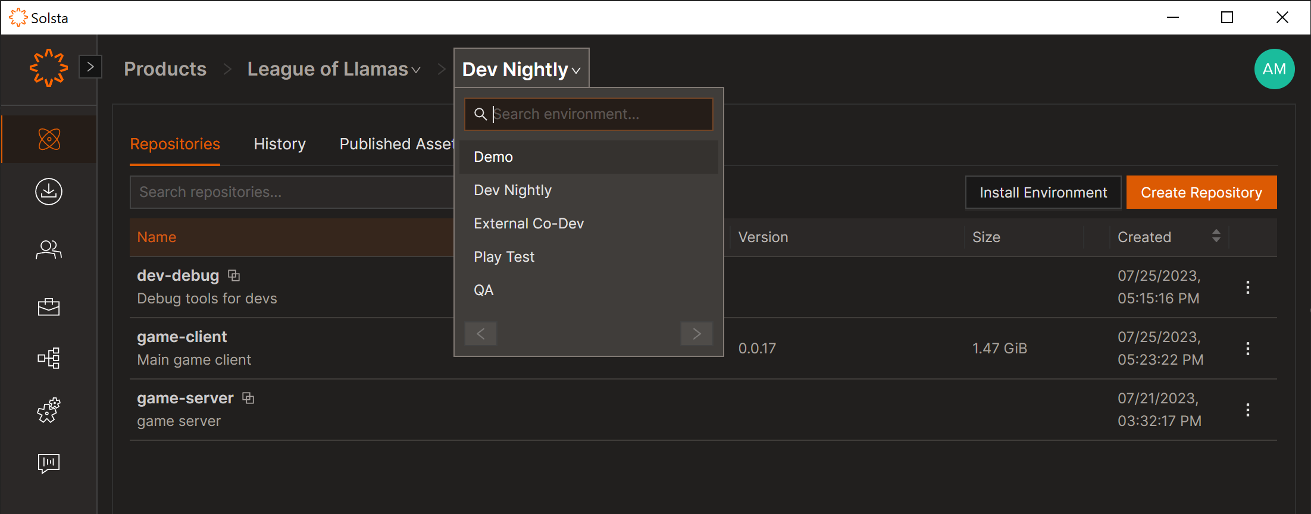Open the Users icon in sidebar
The image size is (1311, 514).
[x=49, y=249]
